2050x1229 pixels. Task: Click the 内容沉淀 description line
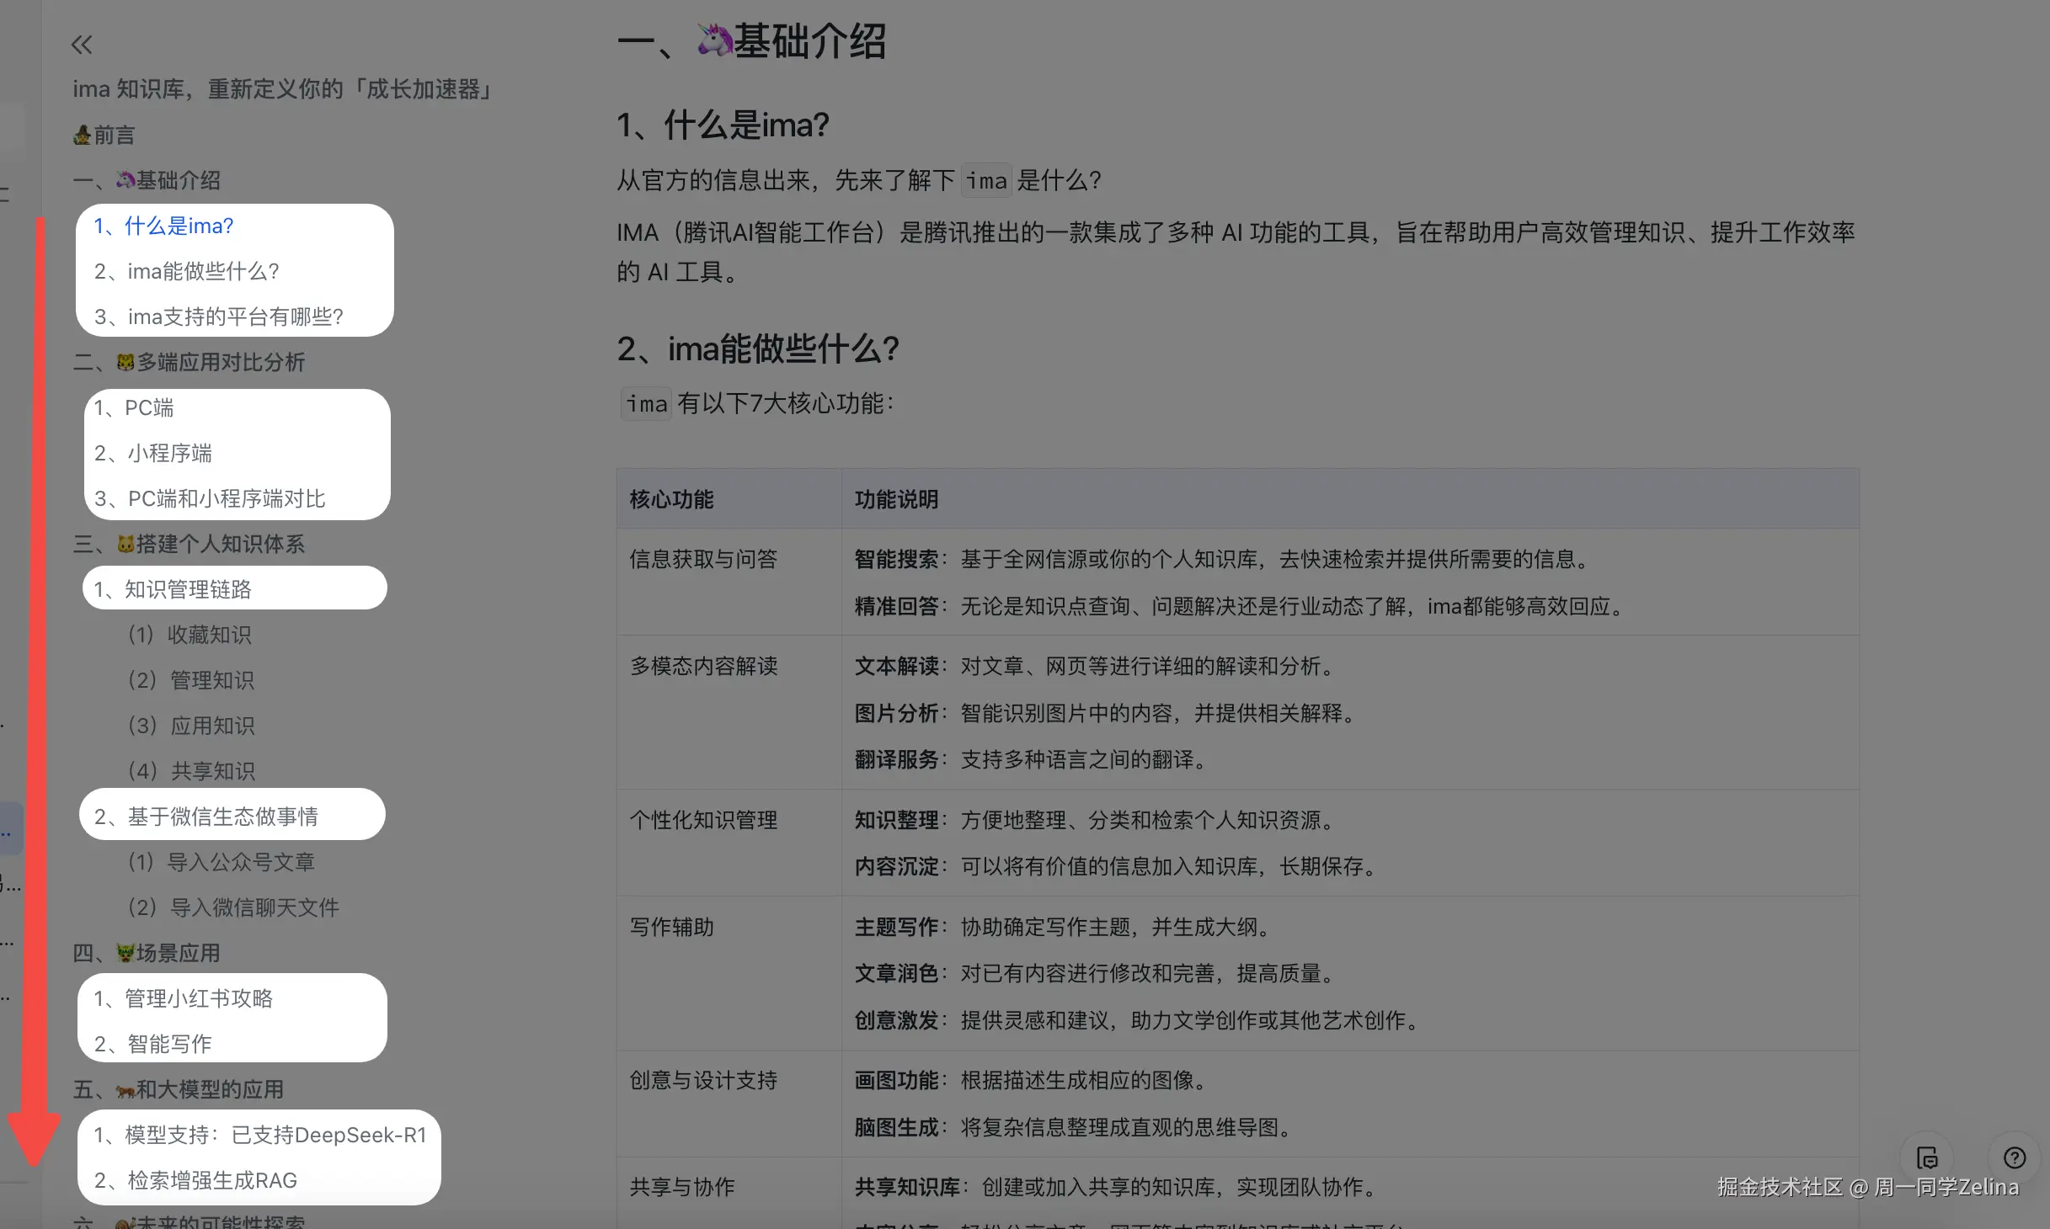click(1115, 866)
